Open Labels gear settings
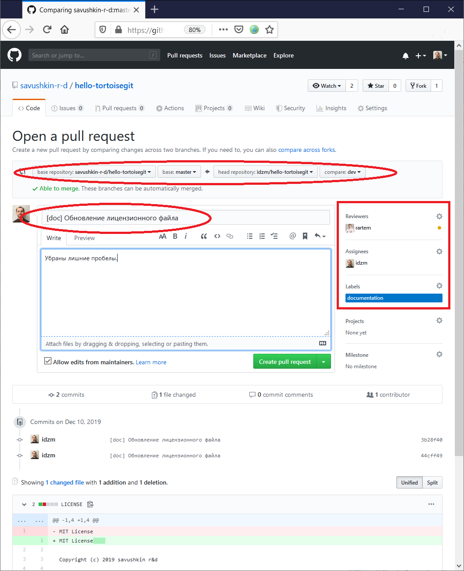464x571 pixels. coord(439,286)
